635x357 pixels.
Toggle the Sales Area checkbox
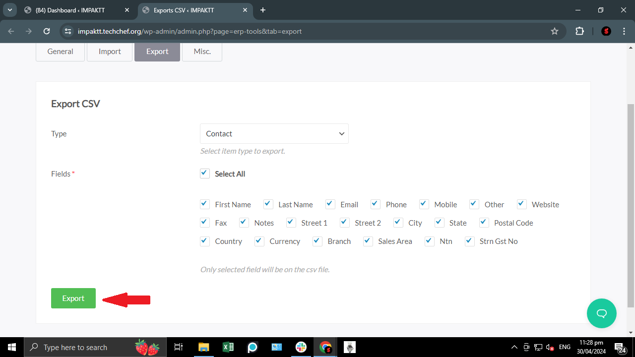[368, 241]
